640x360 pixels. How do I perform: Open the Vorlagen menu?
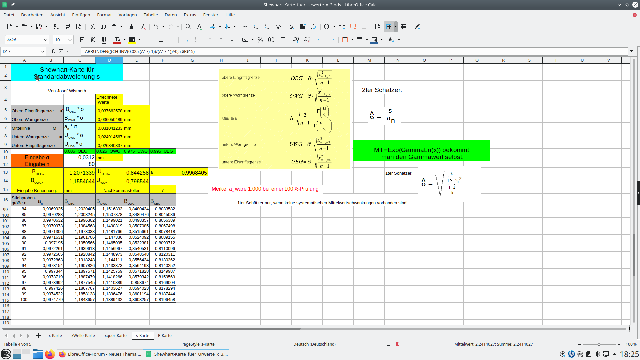pyautogui.click(x=128, y=15)
